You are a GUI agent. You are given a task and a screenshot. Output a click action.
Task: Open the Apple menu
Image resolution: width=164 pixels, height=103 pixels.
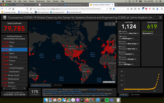click(x=3, y=1)
